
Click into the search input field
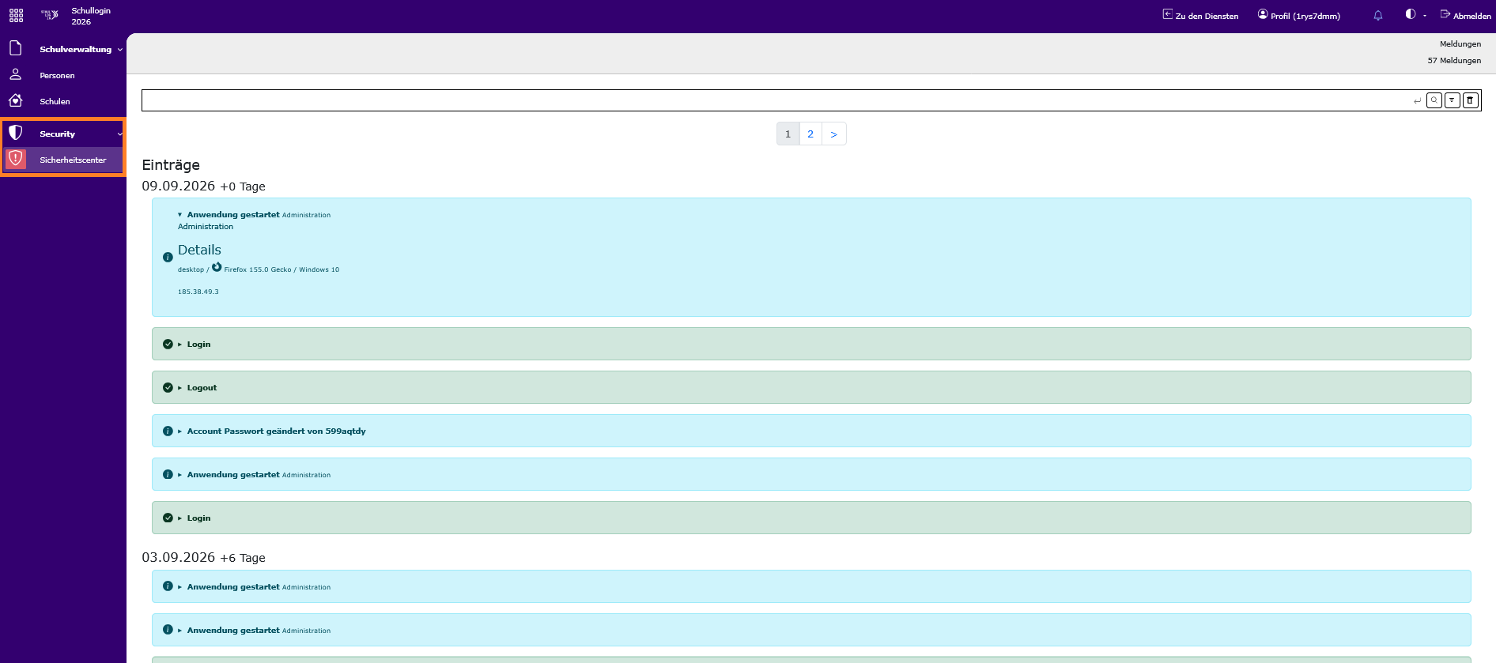(775, 100)
